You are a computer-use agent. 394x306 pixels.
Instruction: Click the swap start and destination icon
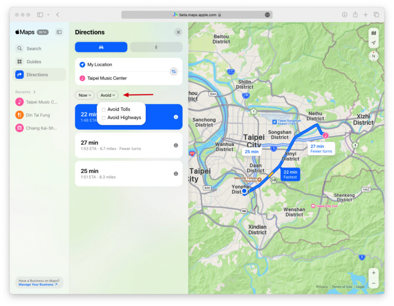point(174,71)
